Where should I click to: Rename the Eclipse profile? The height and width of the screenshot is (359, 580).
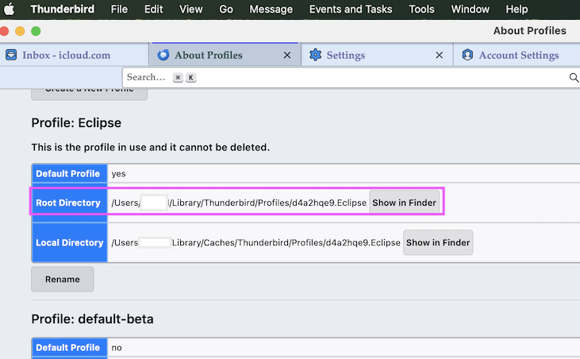click(62, 280)
